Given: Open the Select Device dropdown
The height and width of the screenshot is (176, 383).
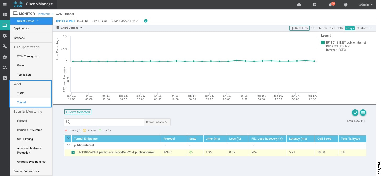Looking at the screenshot, I should pos(31,21).
